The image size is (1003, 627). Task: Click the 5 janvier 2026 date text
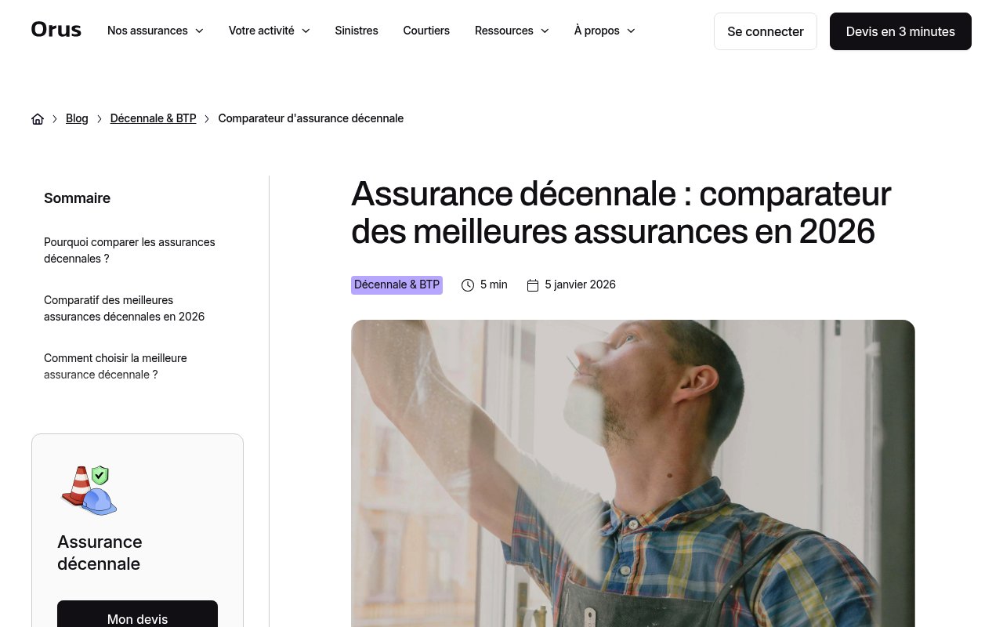point(581,285)
